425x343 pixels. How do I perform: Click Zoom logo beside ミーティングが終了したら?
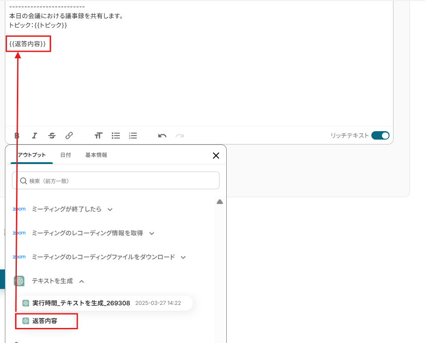pos(19,209)
